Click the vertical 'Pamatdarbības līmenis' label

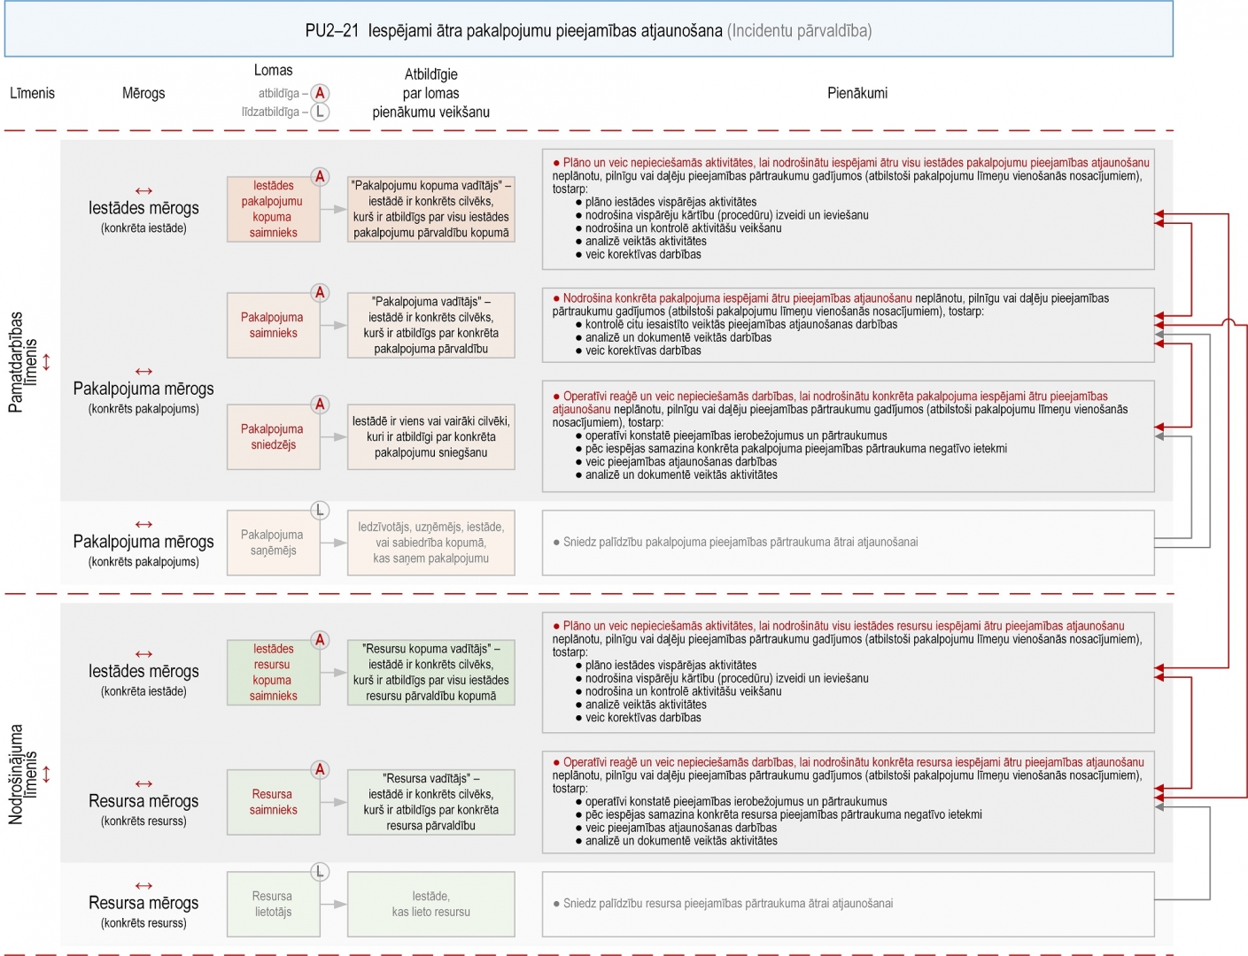click(24, 362)
